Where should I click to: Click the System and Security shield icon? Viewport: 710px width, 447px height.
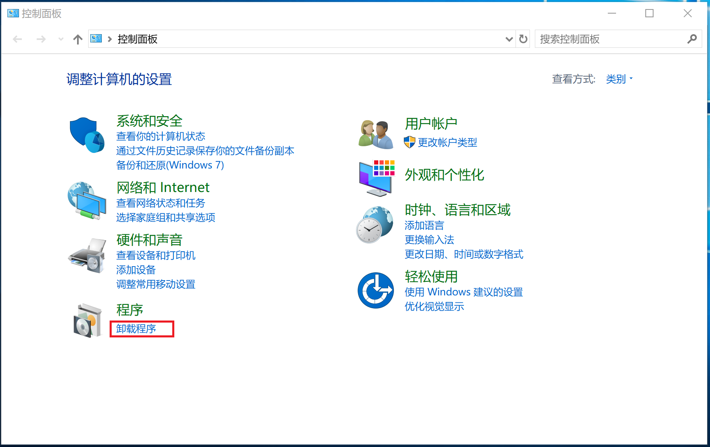point(87,135)
